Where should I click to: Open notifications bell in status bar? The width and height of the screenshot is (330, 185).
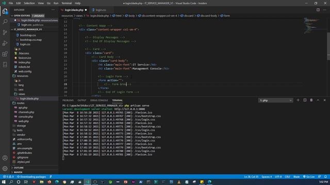325,177
